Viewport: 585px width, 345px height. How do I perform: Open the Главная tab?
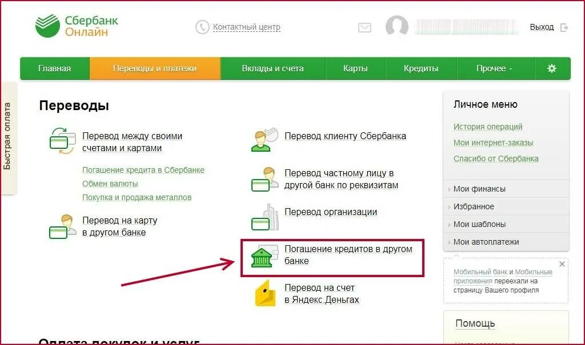(x=54, y=68)
